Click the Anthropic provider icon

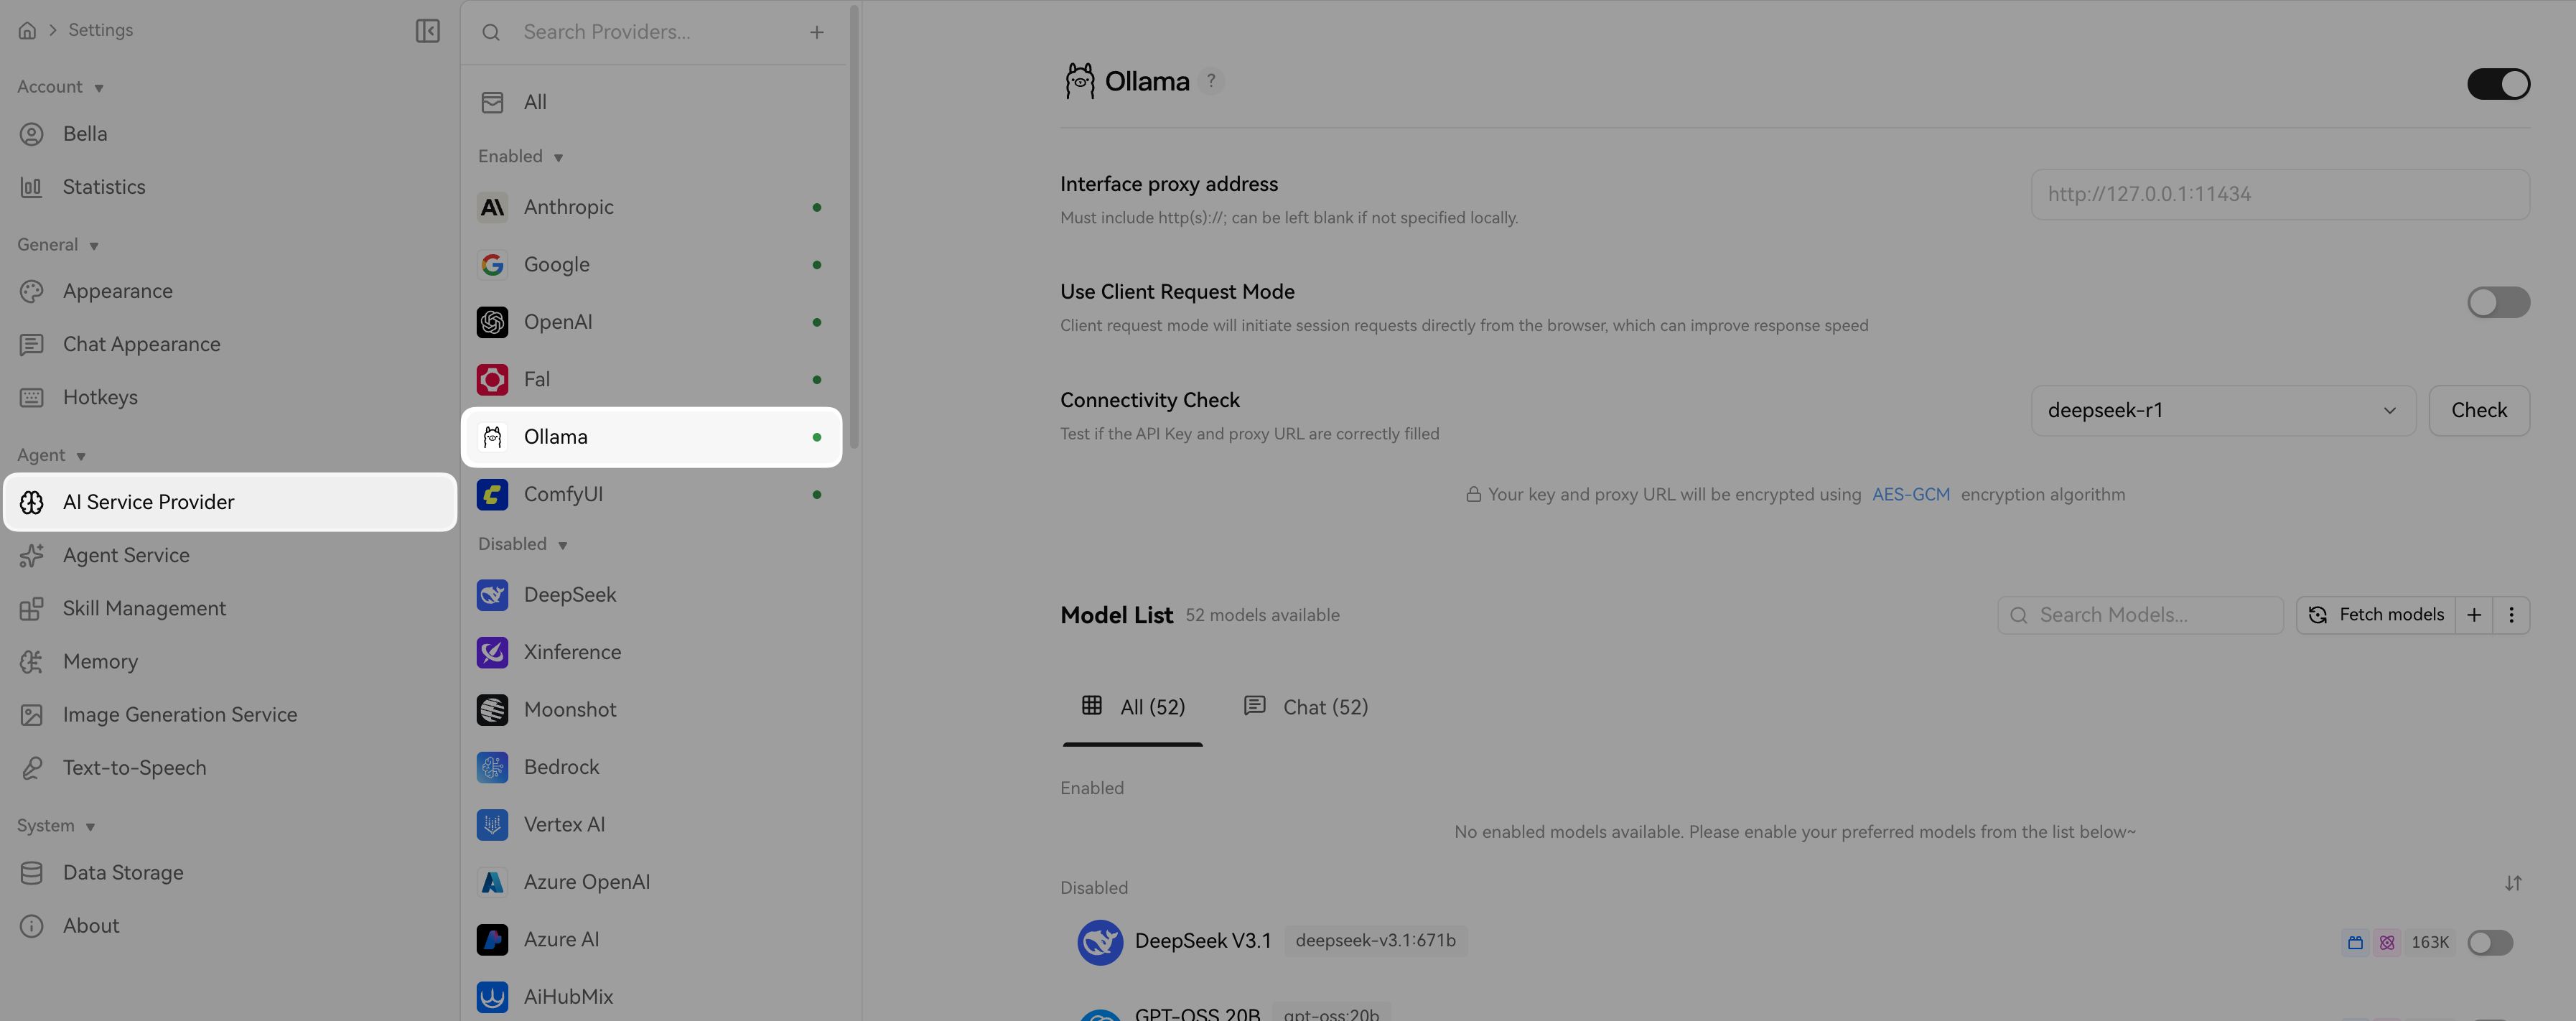point(492,207)
